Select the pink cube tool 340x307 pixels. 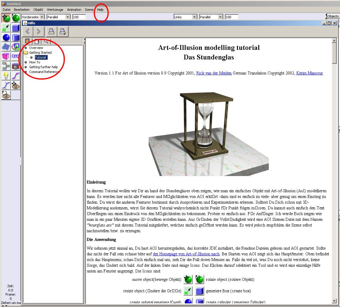(x=6, y=56)
